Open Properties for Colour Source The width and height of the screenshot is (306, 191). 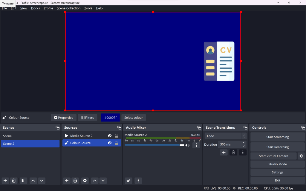point(64,118)
